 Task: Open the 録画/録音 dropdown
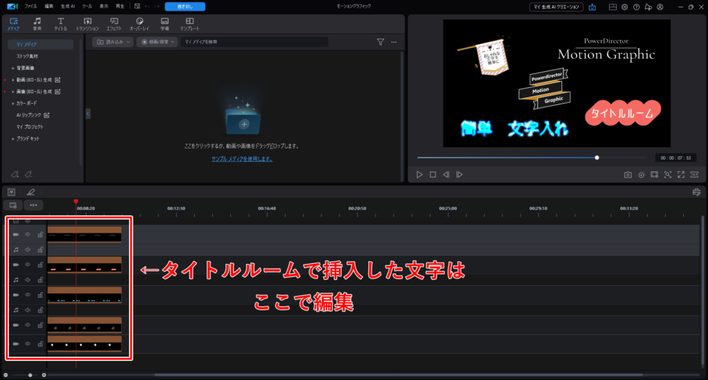click(158, 42)
